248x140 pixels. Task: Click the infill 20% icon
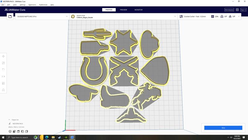point(213,16)
